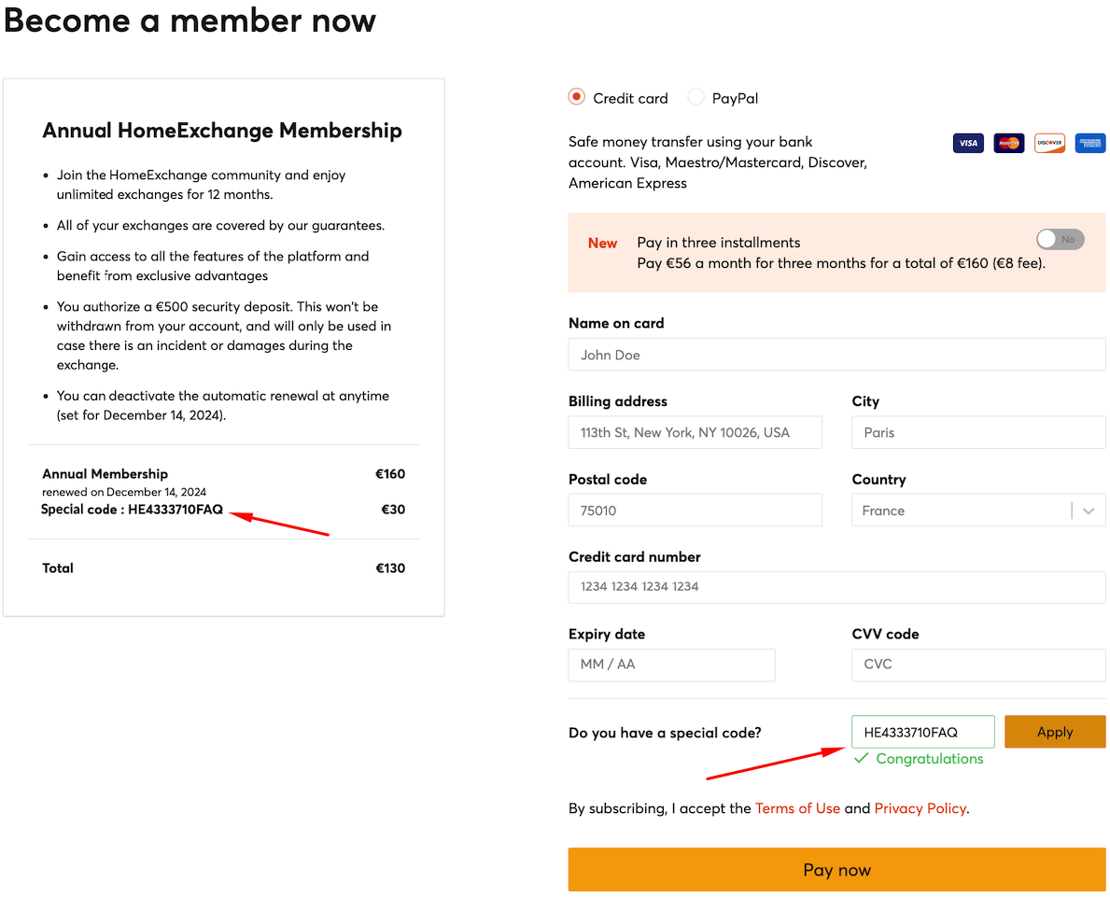Open the Terms of Use link
The height and width of the screenshot is (897, 1110).
click(797, 808)
